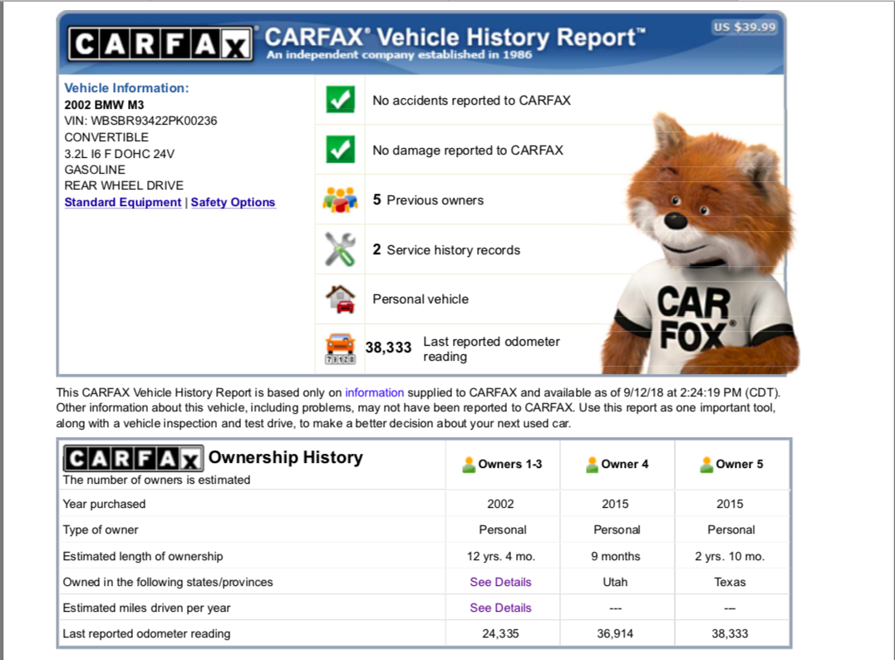
Task: Click the person icon next to Owner 5
Action: pyautogui.click(x=706, y=465)
